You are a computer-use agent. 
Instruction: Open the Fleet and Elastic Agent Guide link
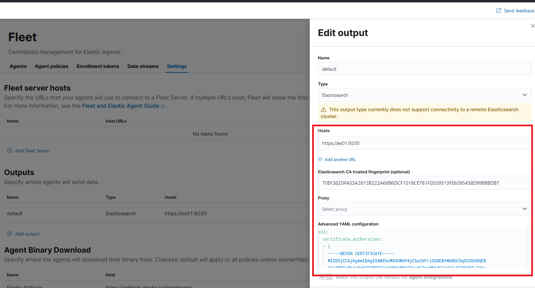point(121,106)
